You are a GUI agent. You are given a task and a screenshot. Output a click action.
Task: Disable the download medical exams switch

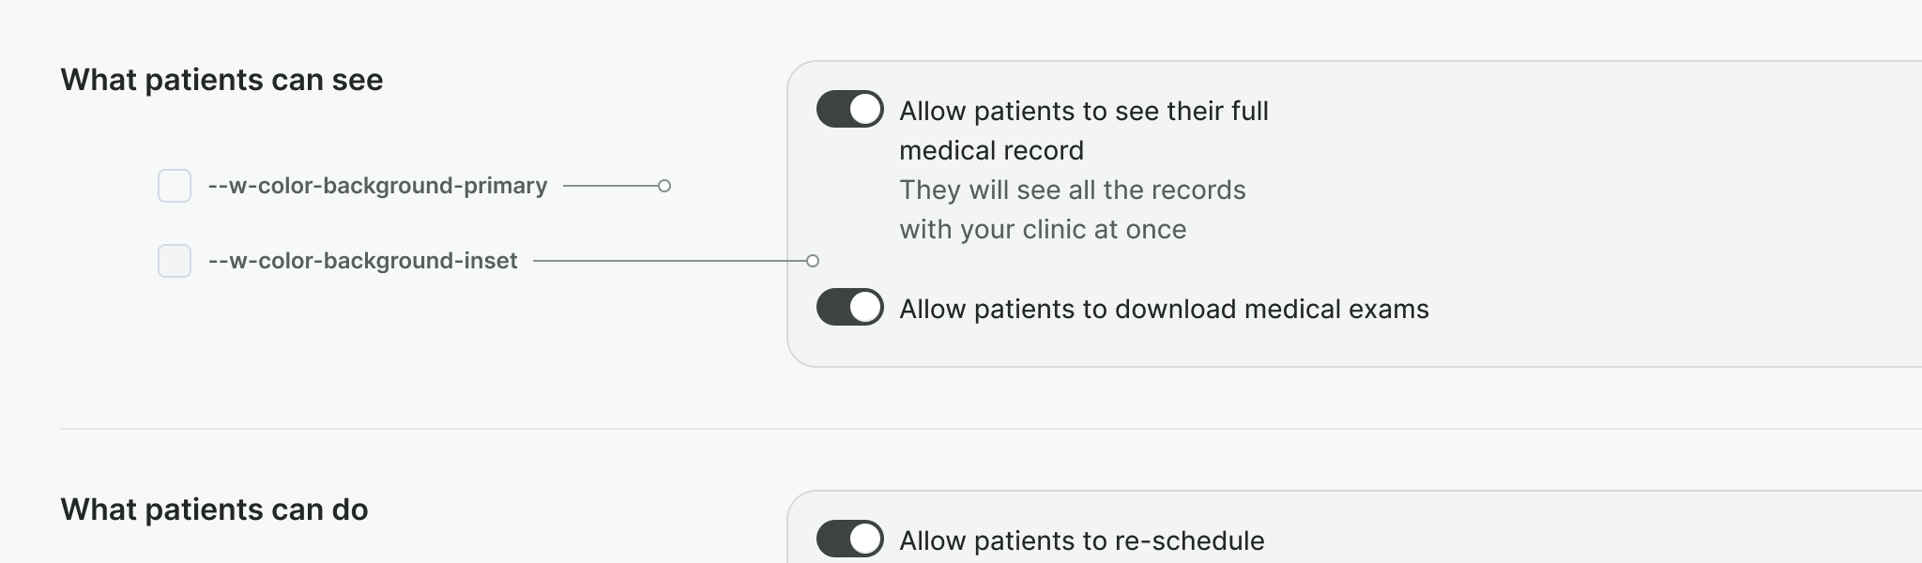[849, 307]
